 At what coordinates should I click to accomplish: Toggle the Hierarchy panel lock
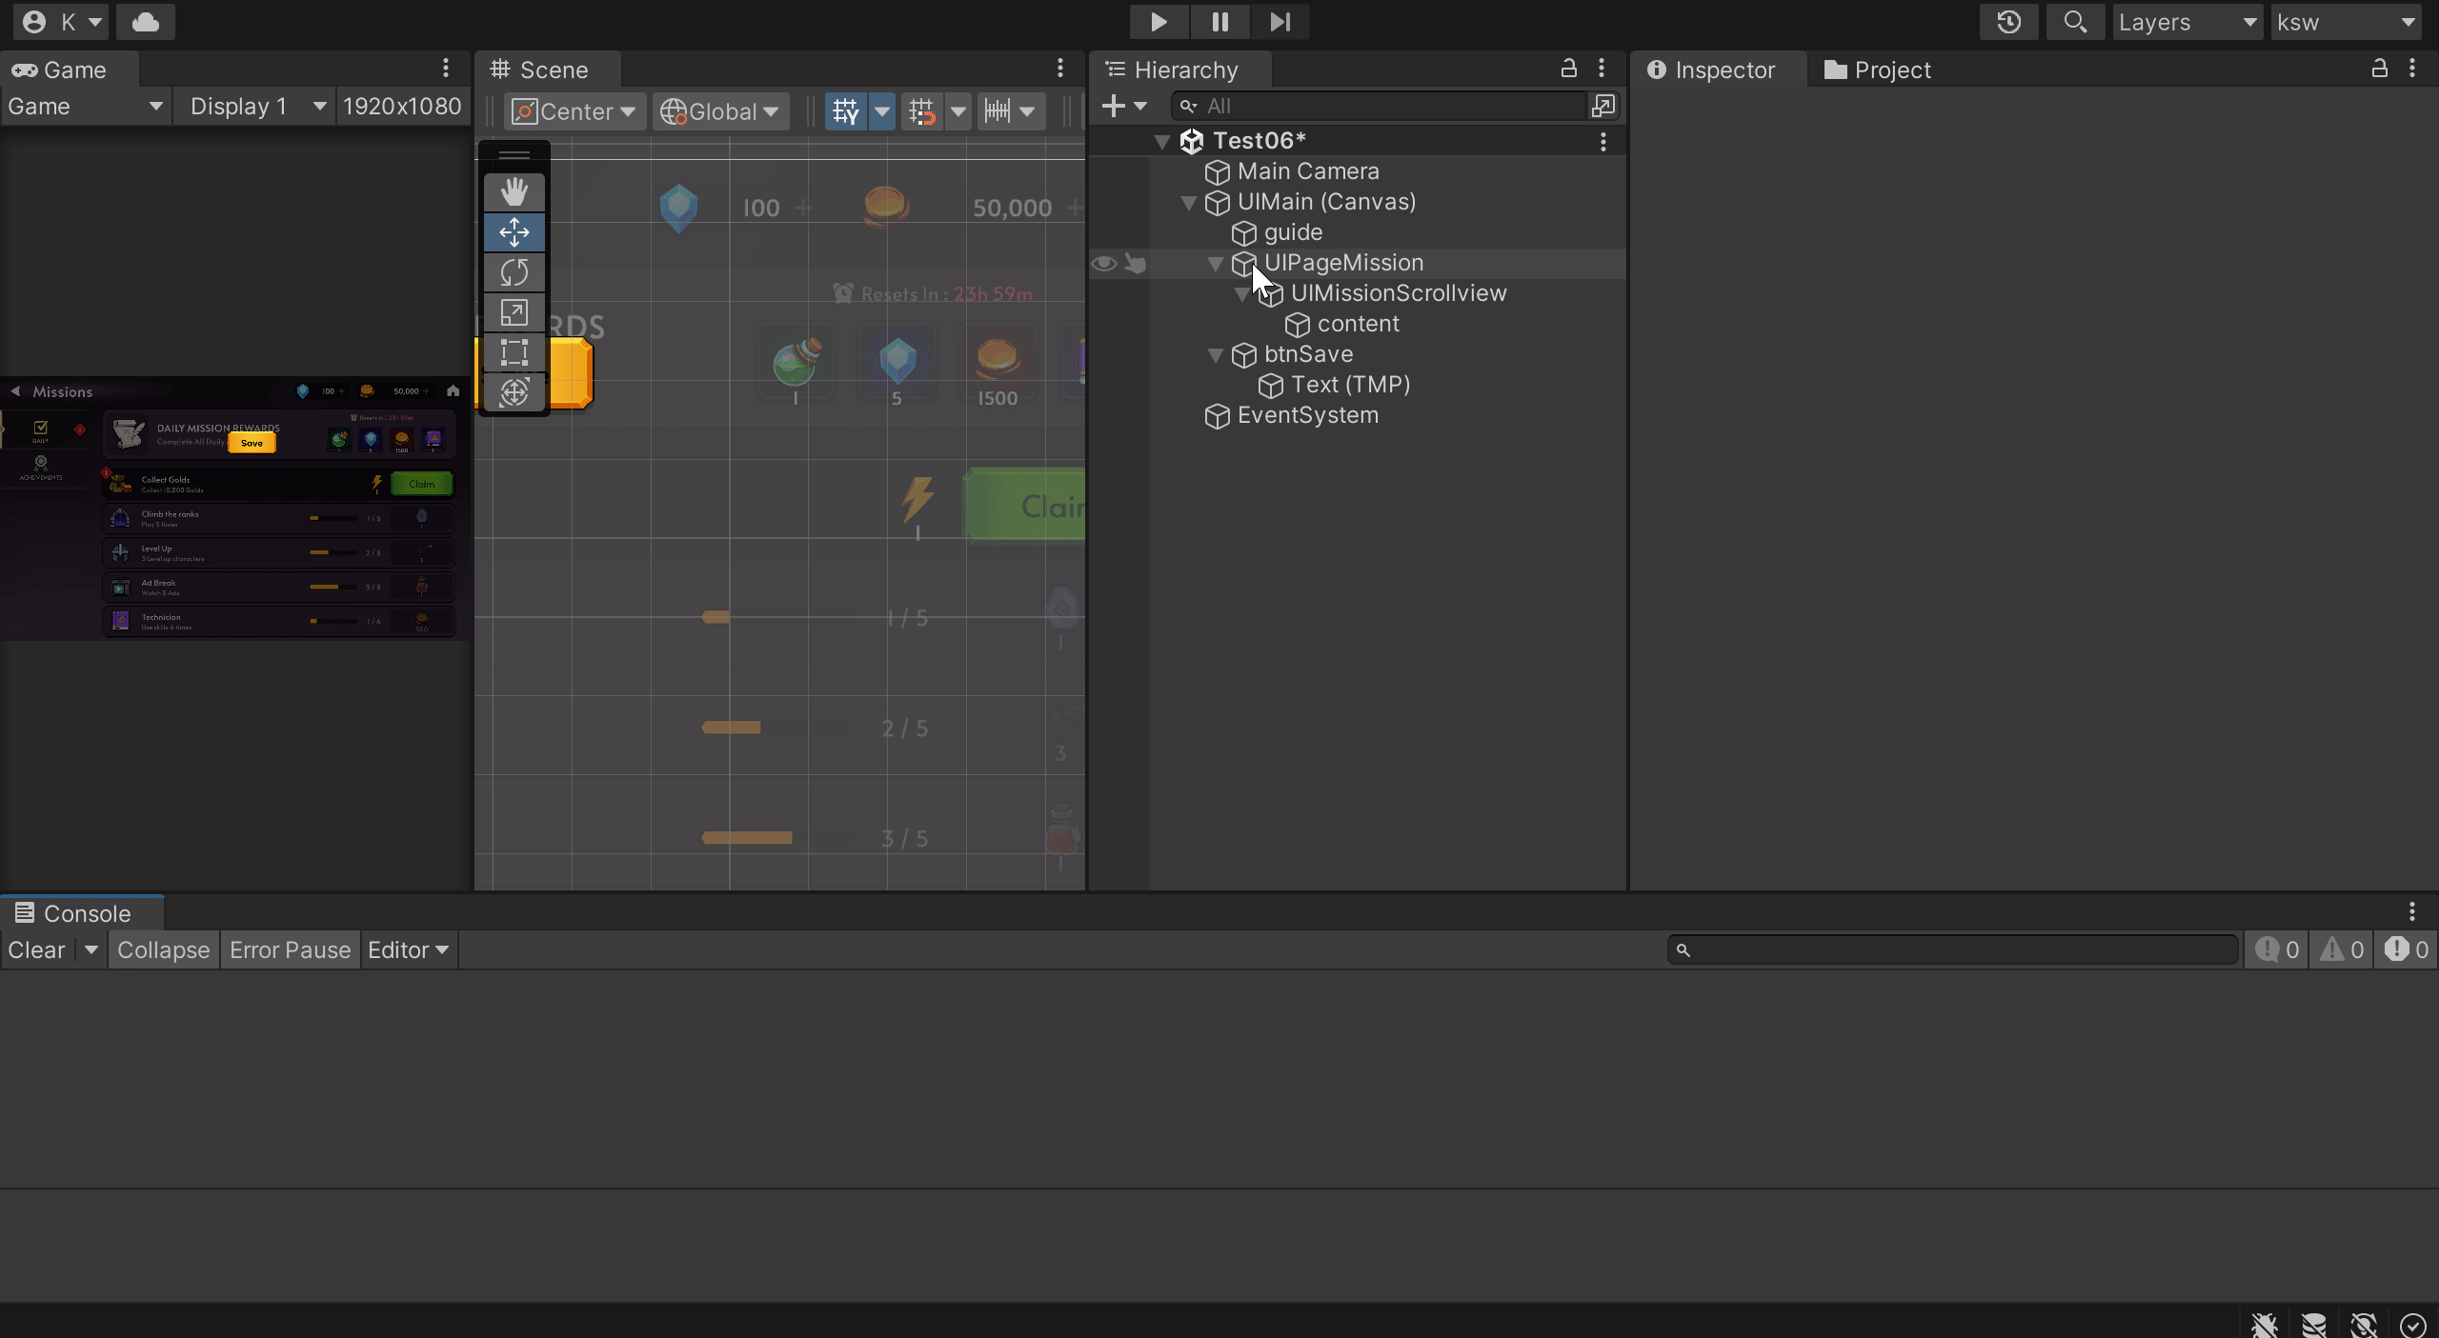point(1568,69)
